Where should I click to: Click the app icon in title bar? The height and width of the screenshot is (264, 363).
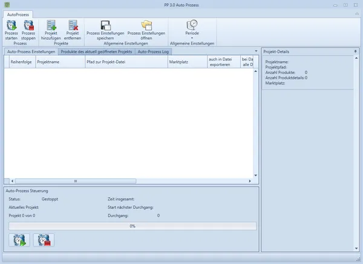coord(7,5)
